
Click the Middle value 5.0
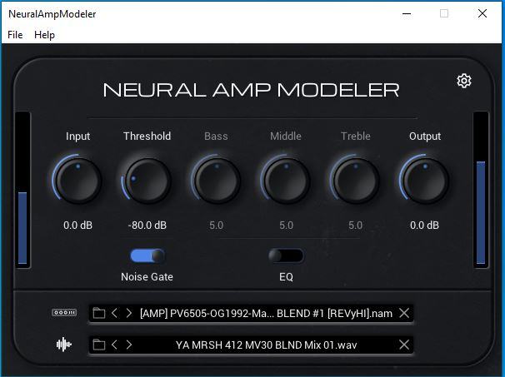[x=286, y=226]
